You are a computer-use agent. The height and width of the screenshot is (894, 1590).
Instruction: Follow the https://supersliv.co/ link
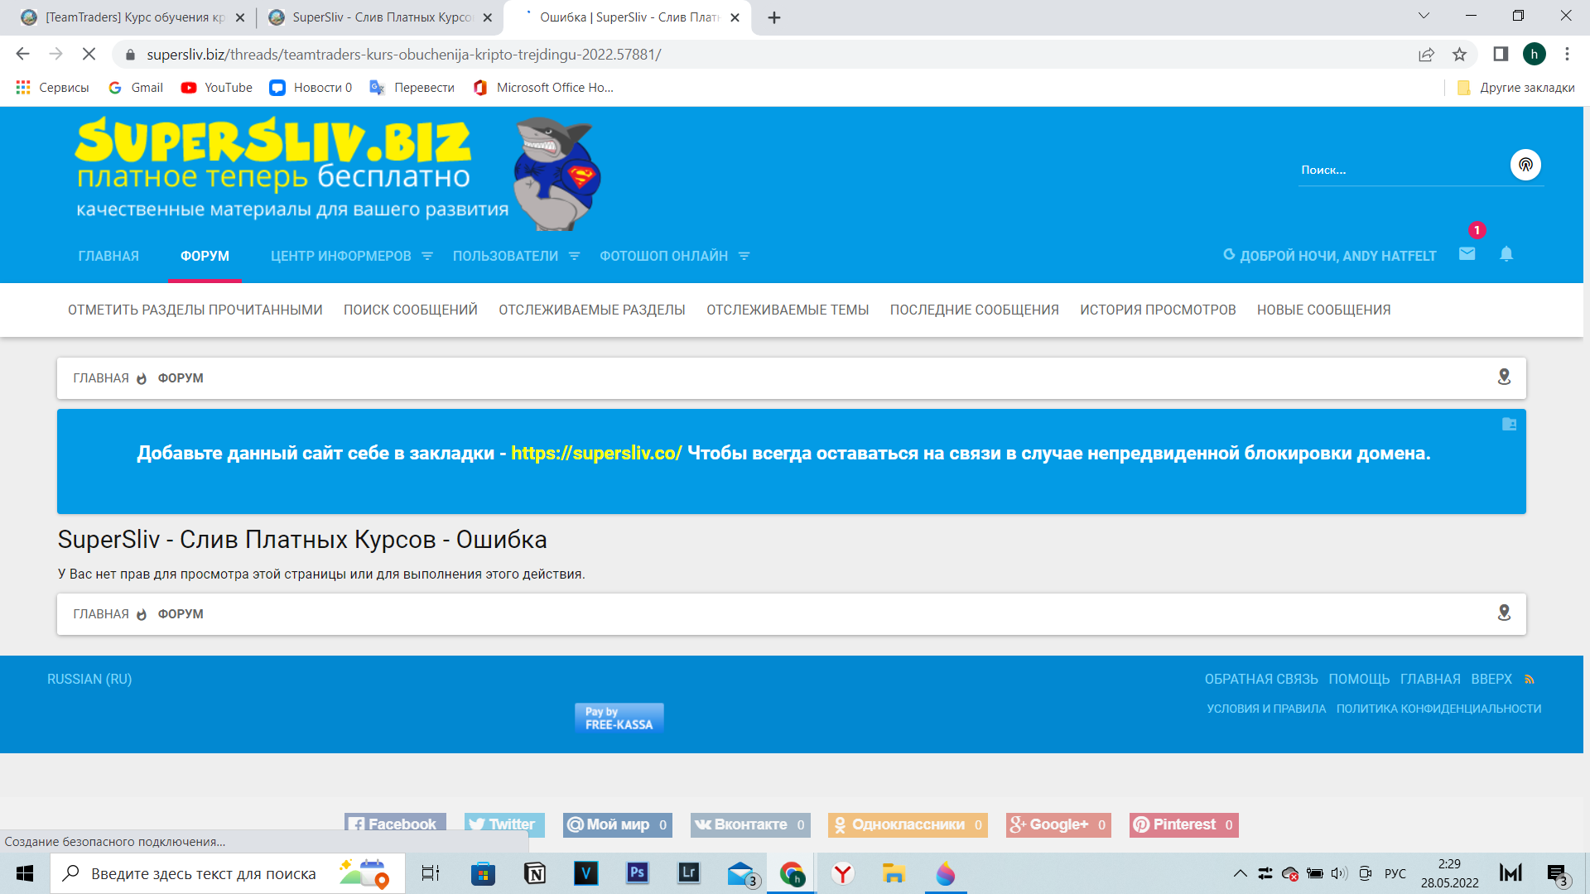596,454
